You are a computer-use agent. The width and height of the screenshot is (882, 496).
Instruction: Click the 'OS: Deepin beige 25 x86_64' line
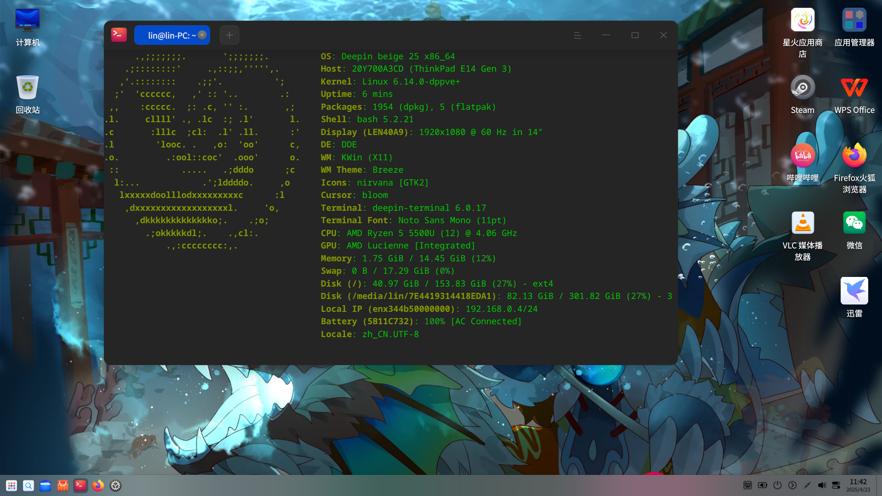(x=388, y=56)
